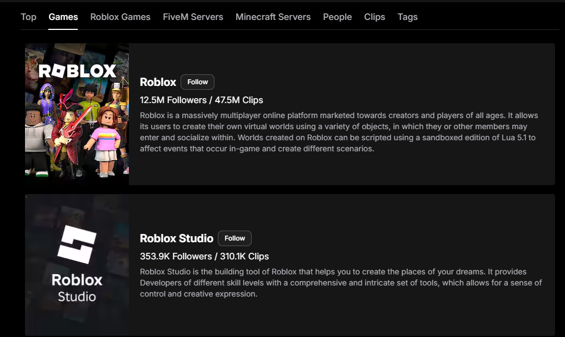Click the '12.5M Followers / 47.5M Clips' text
This screenshot has width=565, height=337.
202,100
